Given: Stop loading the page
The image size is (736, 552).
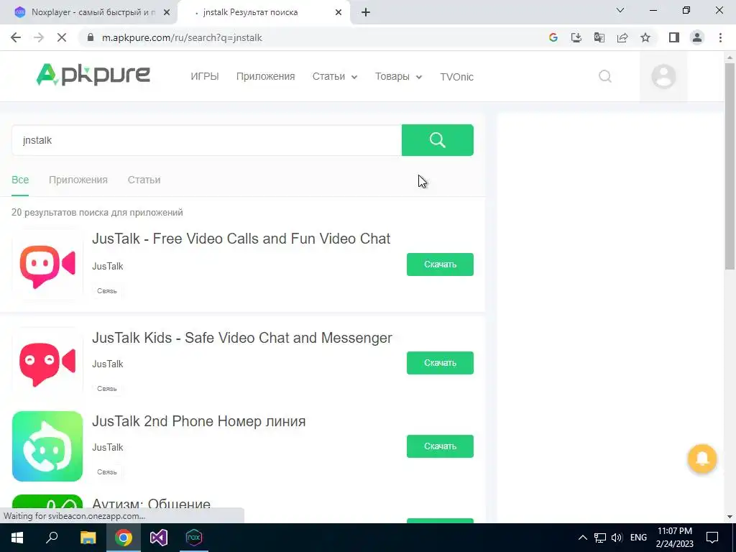Looking at the screenshot, I should (62, 37).
